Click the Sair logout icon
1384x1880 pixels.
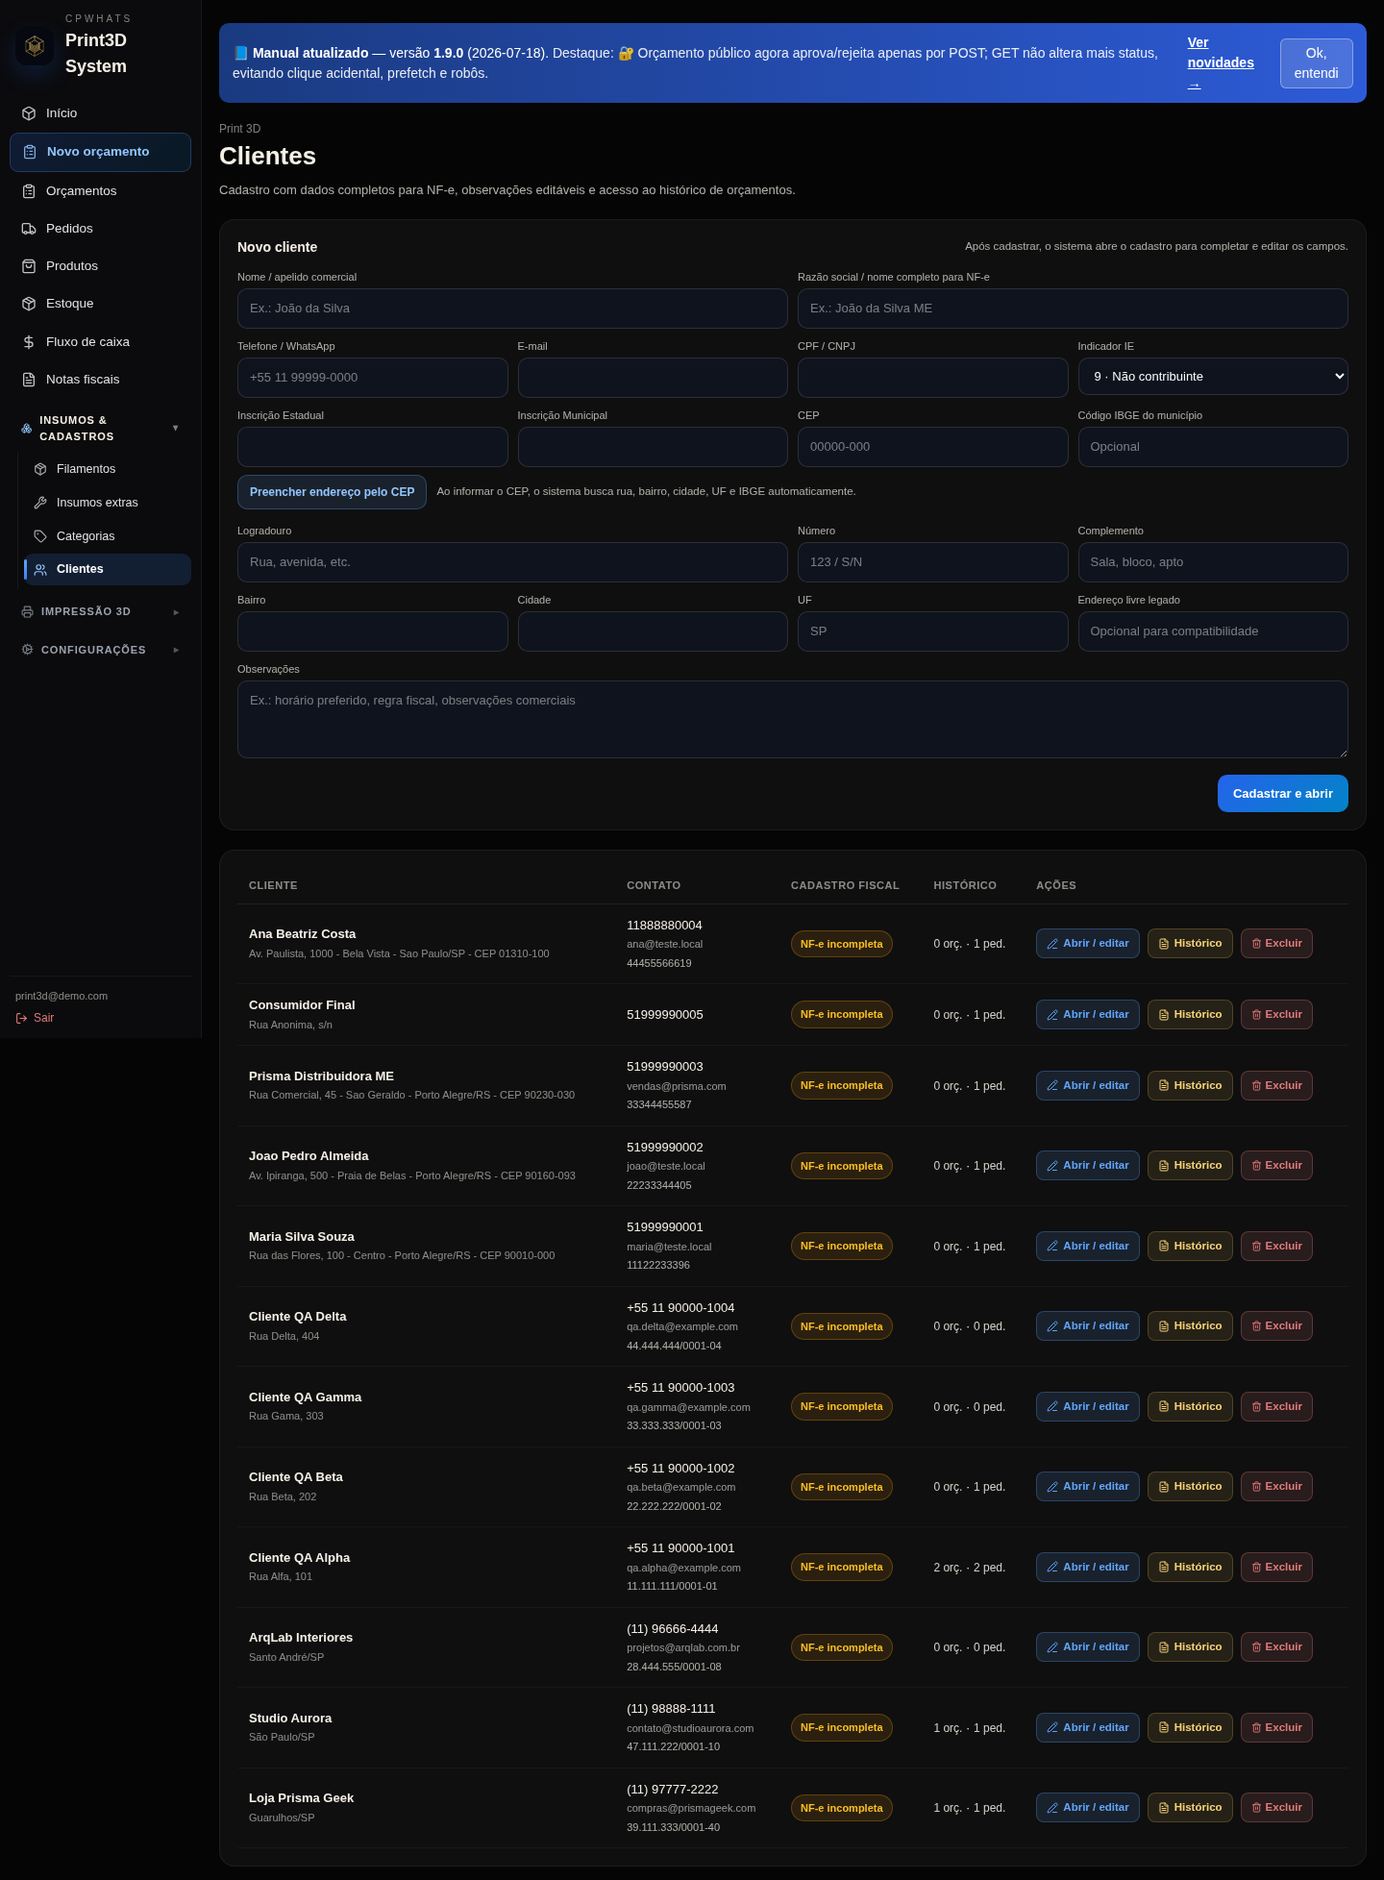22,1018
